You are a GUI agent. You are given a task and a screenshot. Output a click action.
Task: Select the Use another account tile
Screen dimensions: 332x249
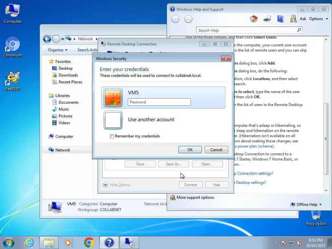[x=163, y=120]
